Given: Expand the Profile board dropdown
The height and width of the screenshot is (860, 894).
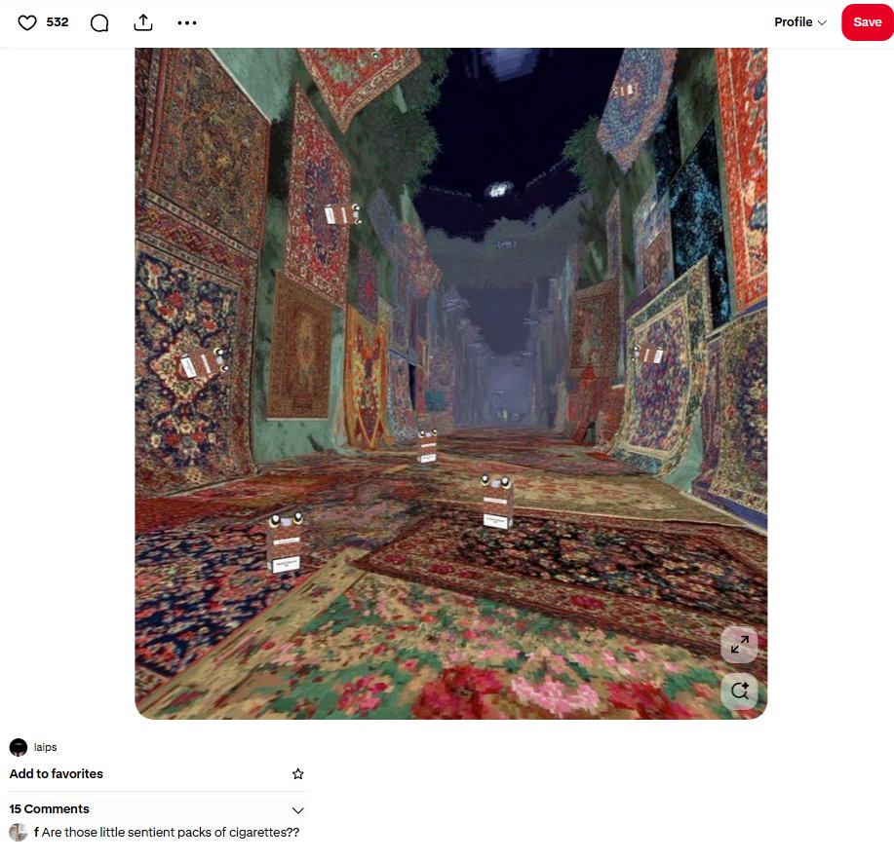Looking at the screenshot, I should [x=800, y=22].
